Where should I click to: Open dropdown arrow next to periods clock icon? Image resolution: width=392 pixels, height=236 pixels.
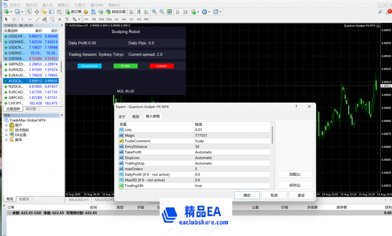pos(209,12)
